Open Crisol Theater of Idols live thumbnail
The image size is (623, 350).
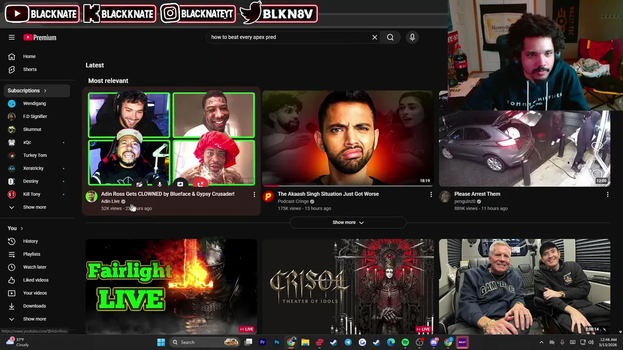click(x=348, y=286)
